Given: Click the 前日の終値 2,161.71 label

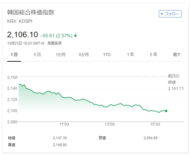Looking at the screenshot, I should (176, 82).
